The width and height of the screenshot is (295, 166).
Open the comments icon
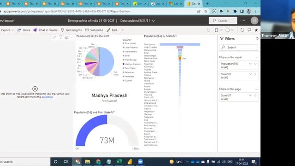point(249,30)
